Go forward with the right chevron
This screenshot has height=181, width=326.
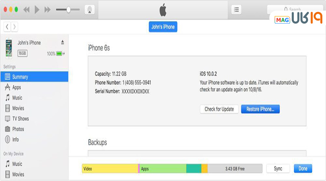point(15,27)
